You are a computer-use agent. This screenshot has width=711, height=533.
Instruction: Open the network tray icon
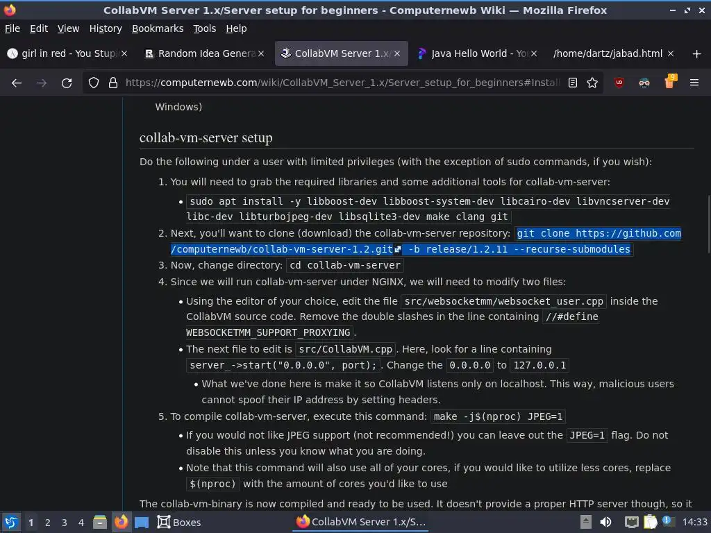pos(631,522)
